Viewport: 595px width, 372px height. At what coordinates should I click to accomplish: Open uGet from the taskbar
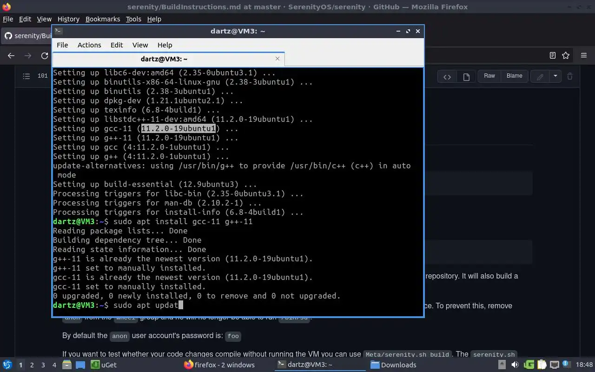(x=104, y=365)
